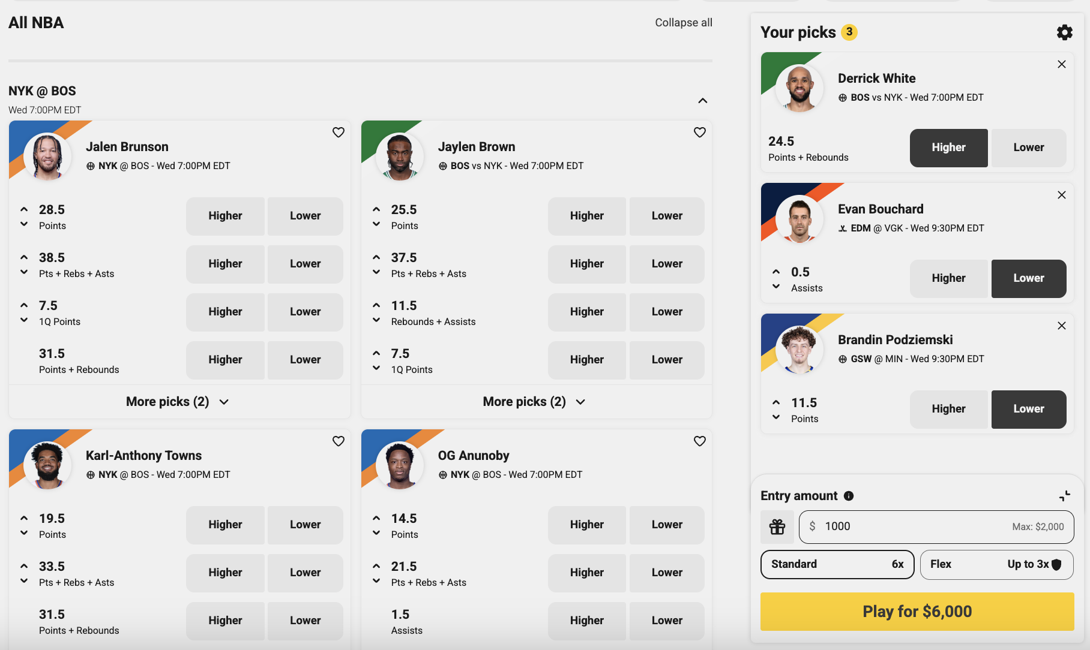The width and height of the screenshot is (1090, 650).
Task: Decrease Jaylen Brown's 11.5 Rebounds + Assists line
Action: click(x=376, y=320)
